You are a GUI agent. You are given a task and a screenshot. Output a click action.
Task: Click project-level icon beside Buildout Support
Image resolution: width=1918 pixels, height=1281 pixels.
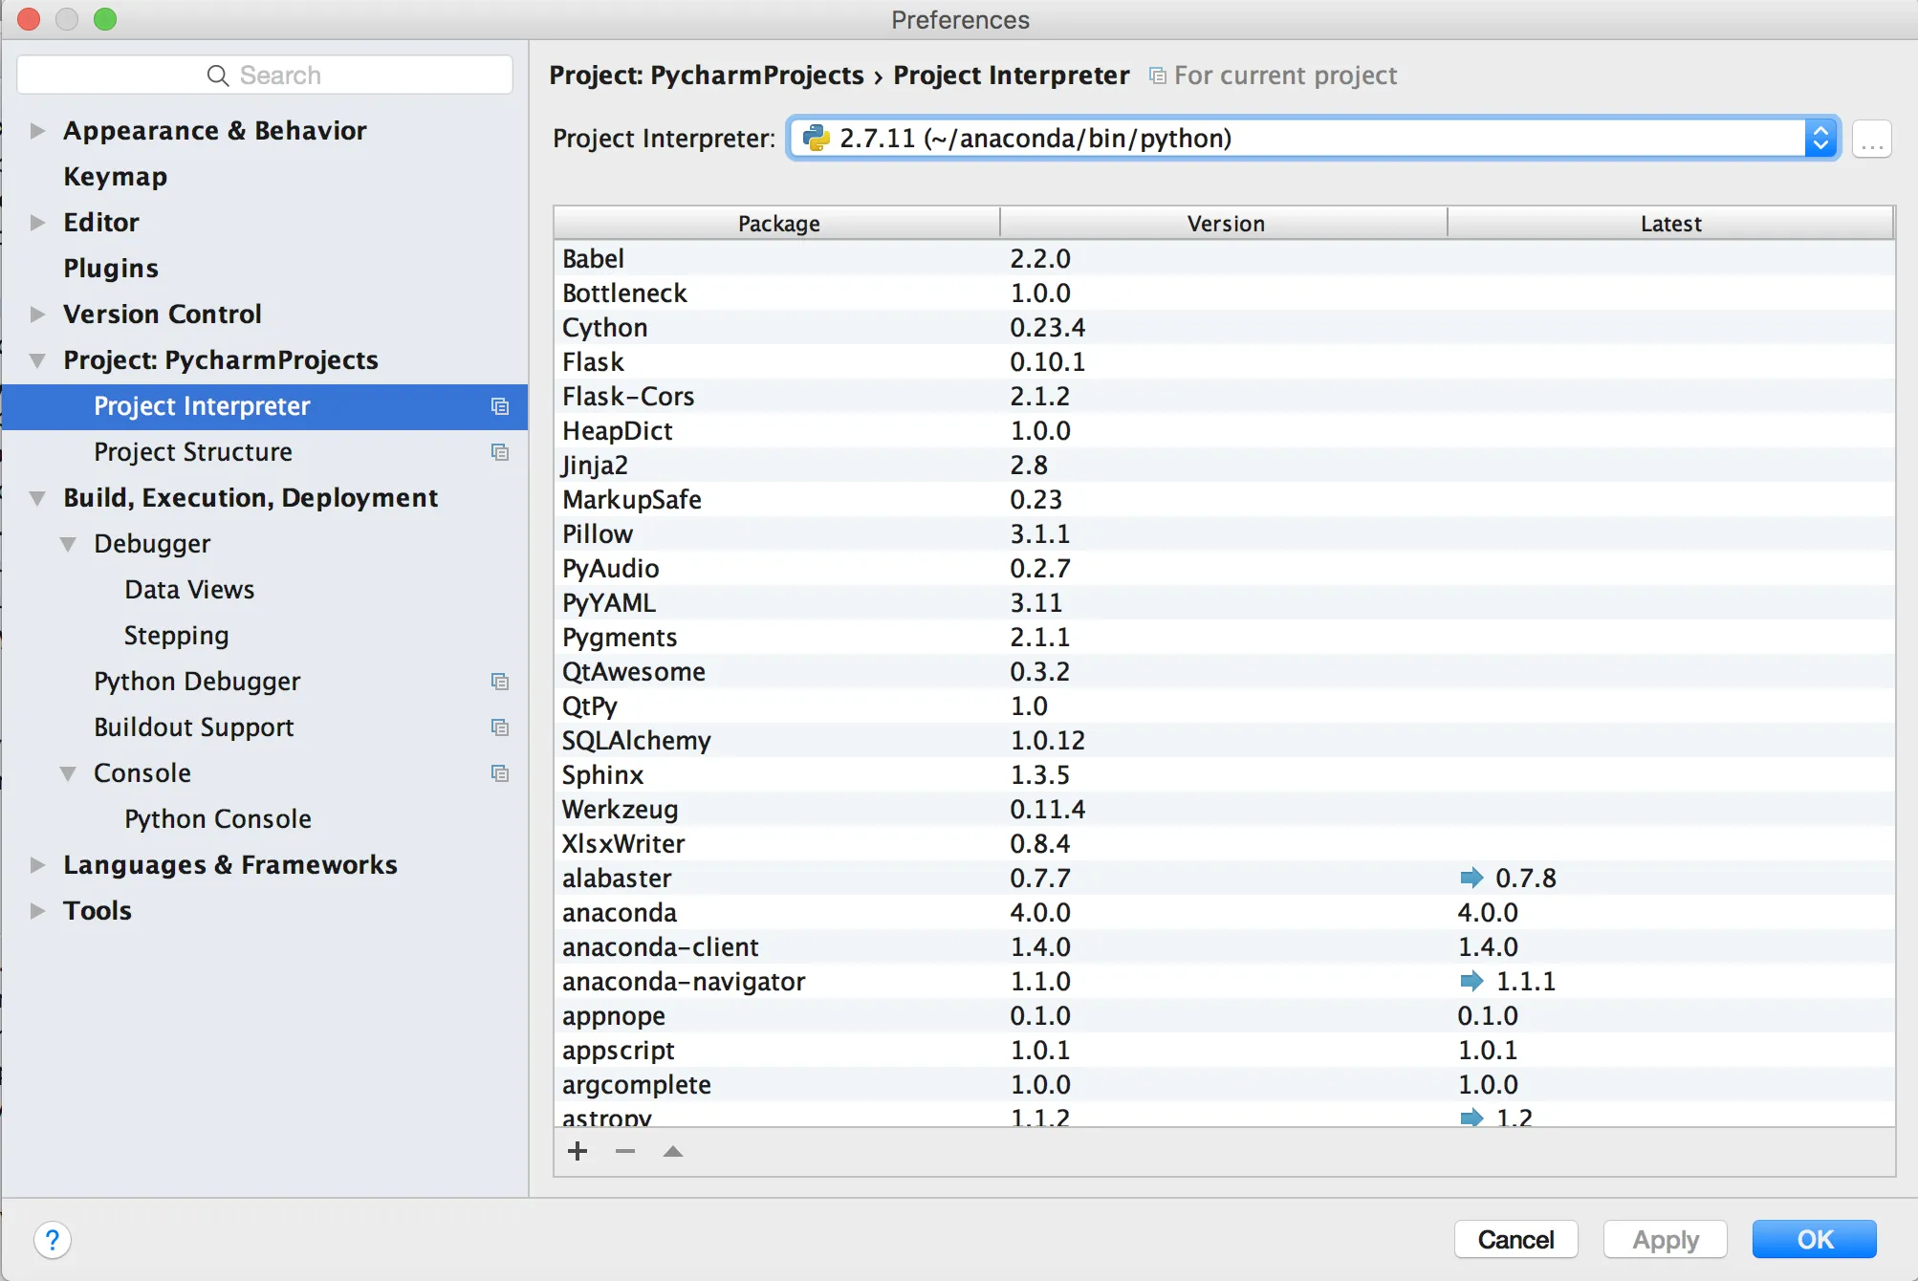[499, 727]
